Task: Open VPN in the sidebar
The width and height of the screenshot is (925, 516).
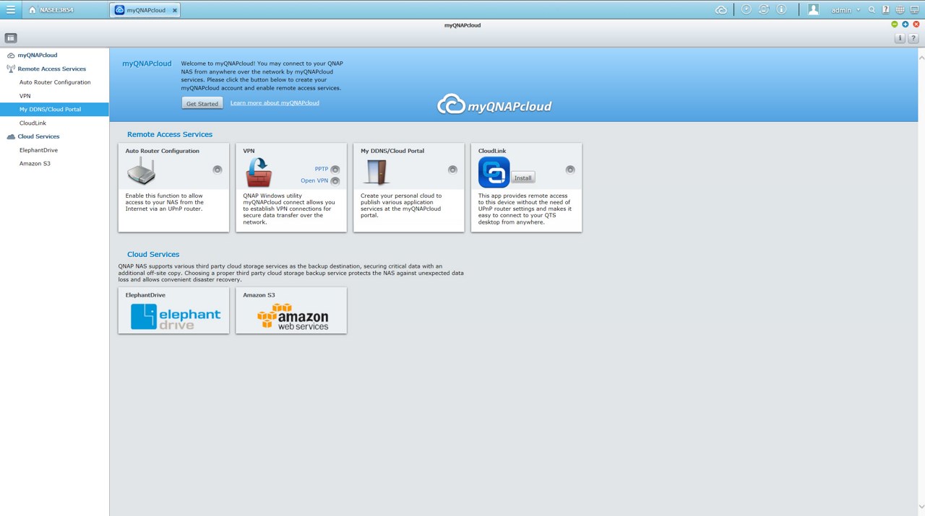Action: tap(25, 96)
